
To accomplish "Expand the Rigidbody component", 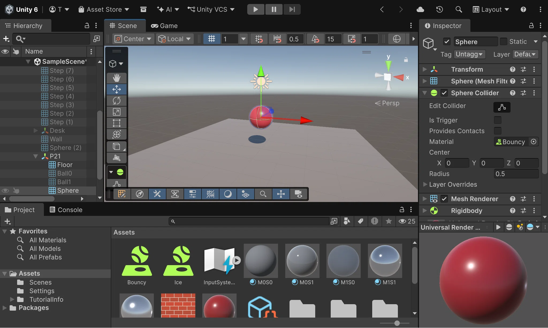I will coord(425,211).
